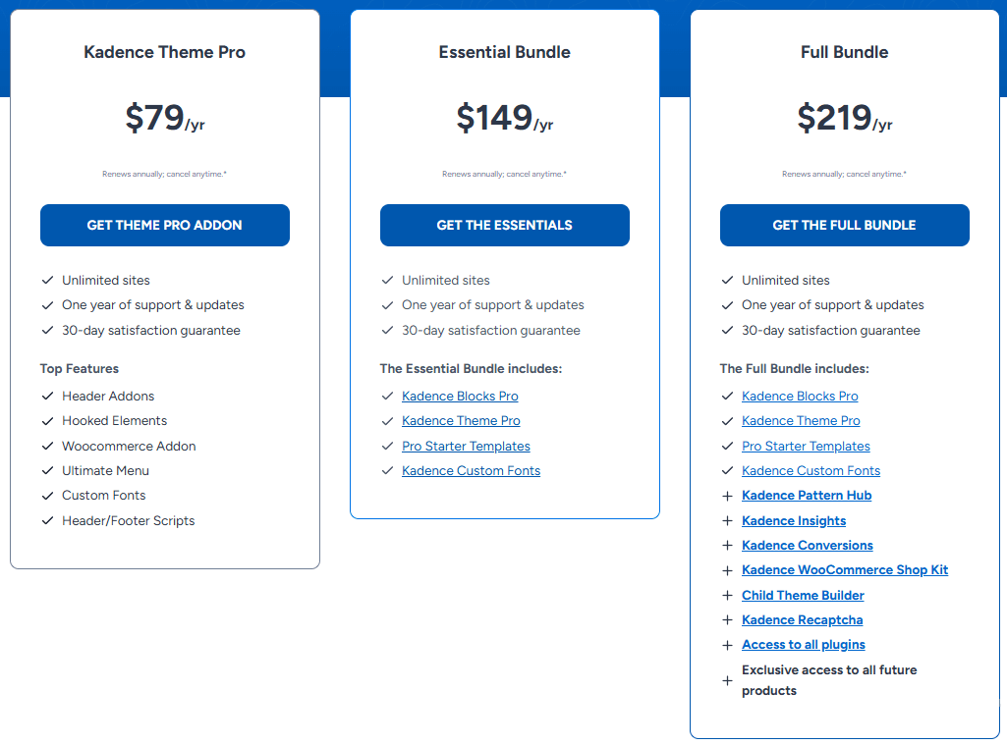This screenshot has width=1007, height=745.
Task: Open Kadence Custom Fonts link in Essential Bundle
Action: (471, 471)
